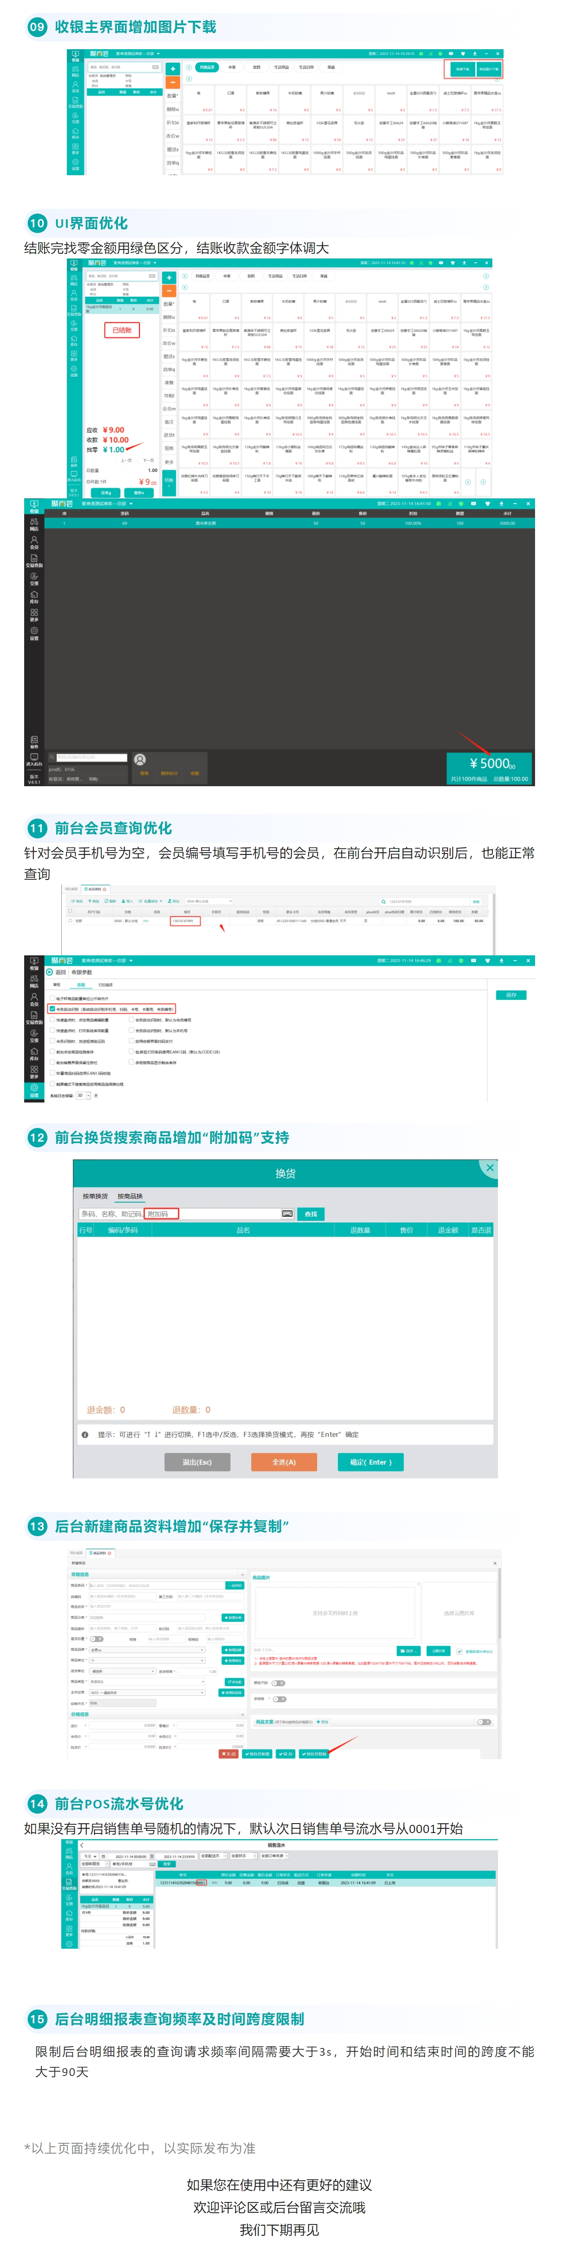The width and height of the screenshot is (570, 2268).
Task: Toggle 商品文案 switch in new product form
Action: tap(484, 1721)
